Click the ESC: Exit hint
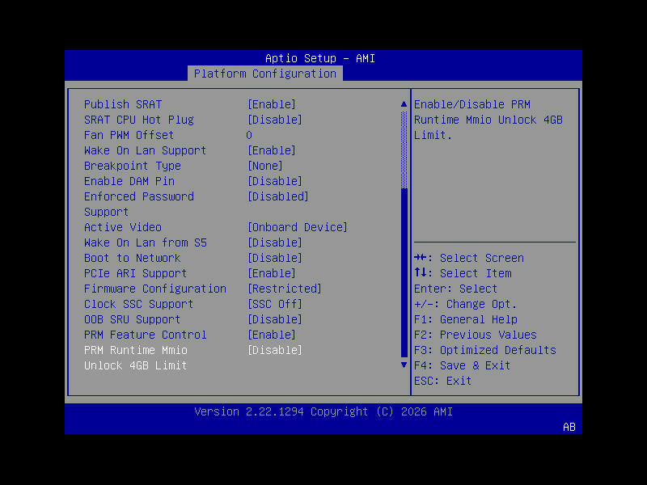647x485 pixels. tap(443, 381)
